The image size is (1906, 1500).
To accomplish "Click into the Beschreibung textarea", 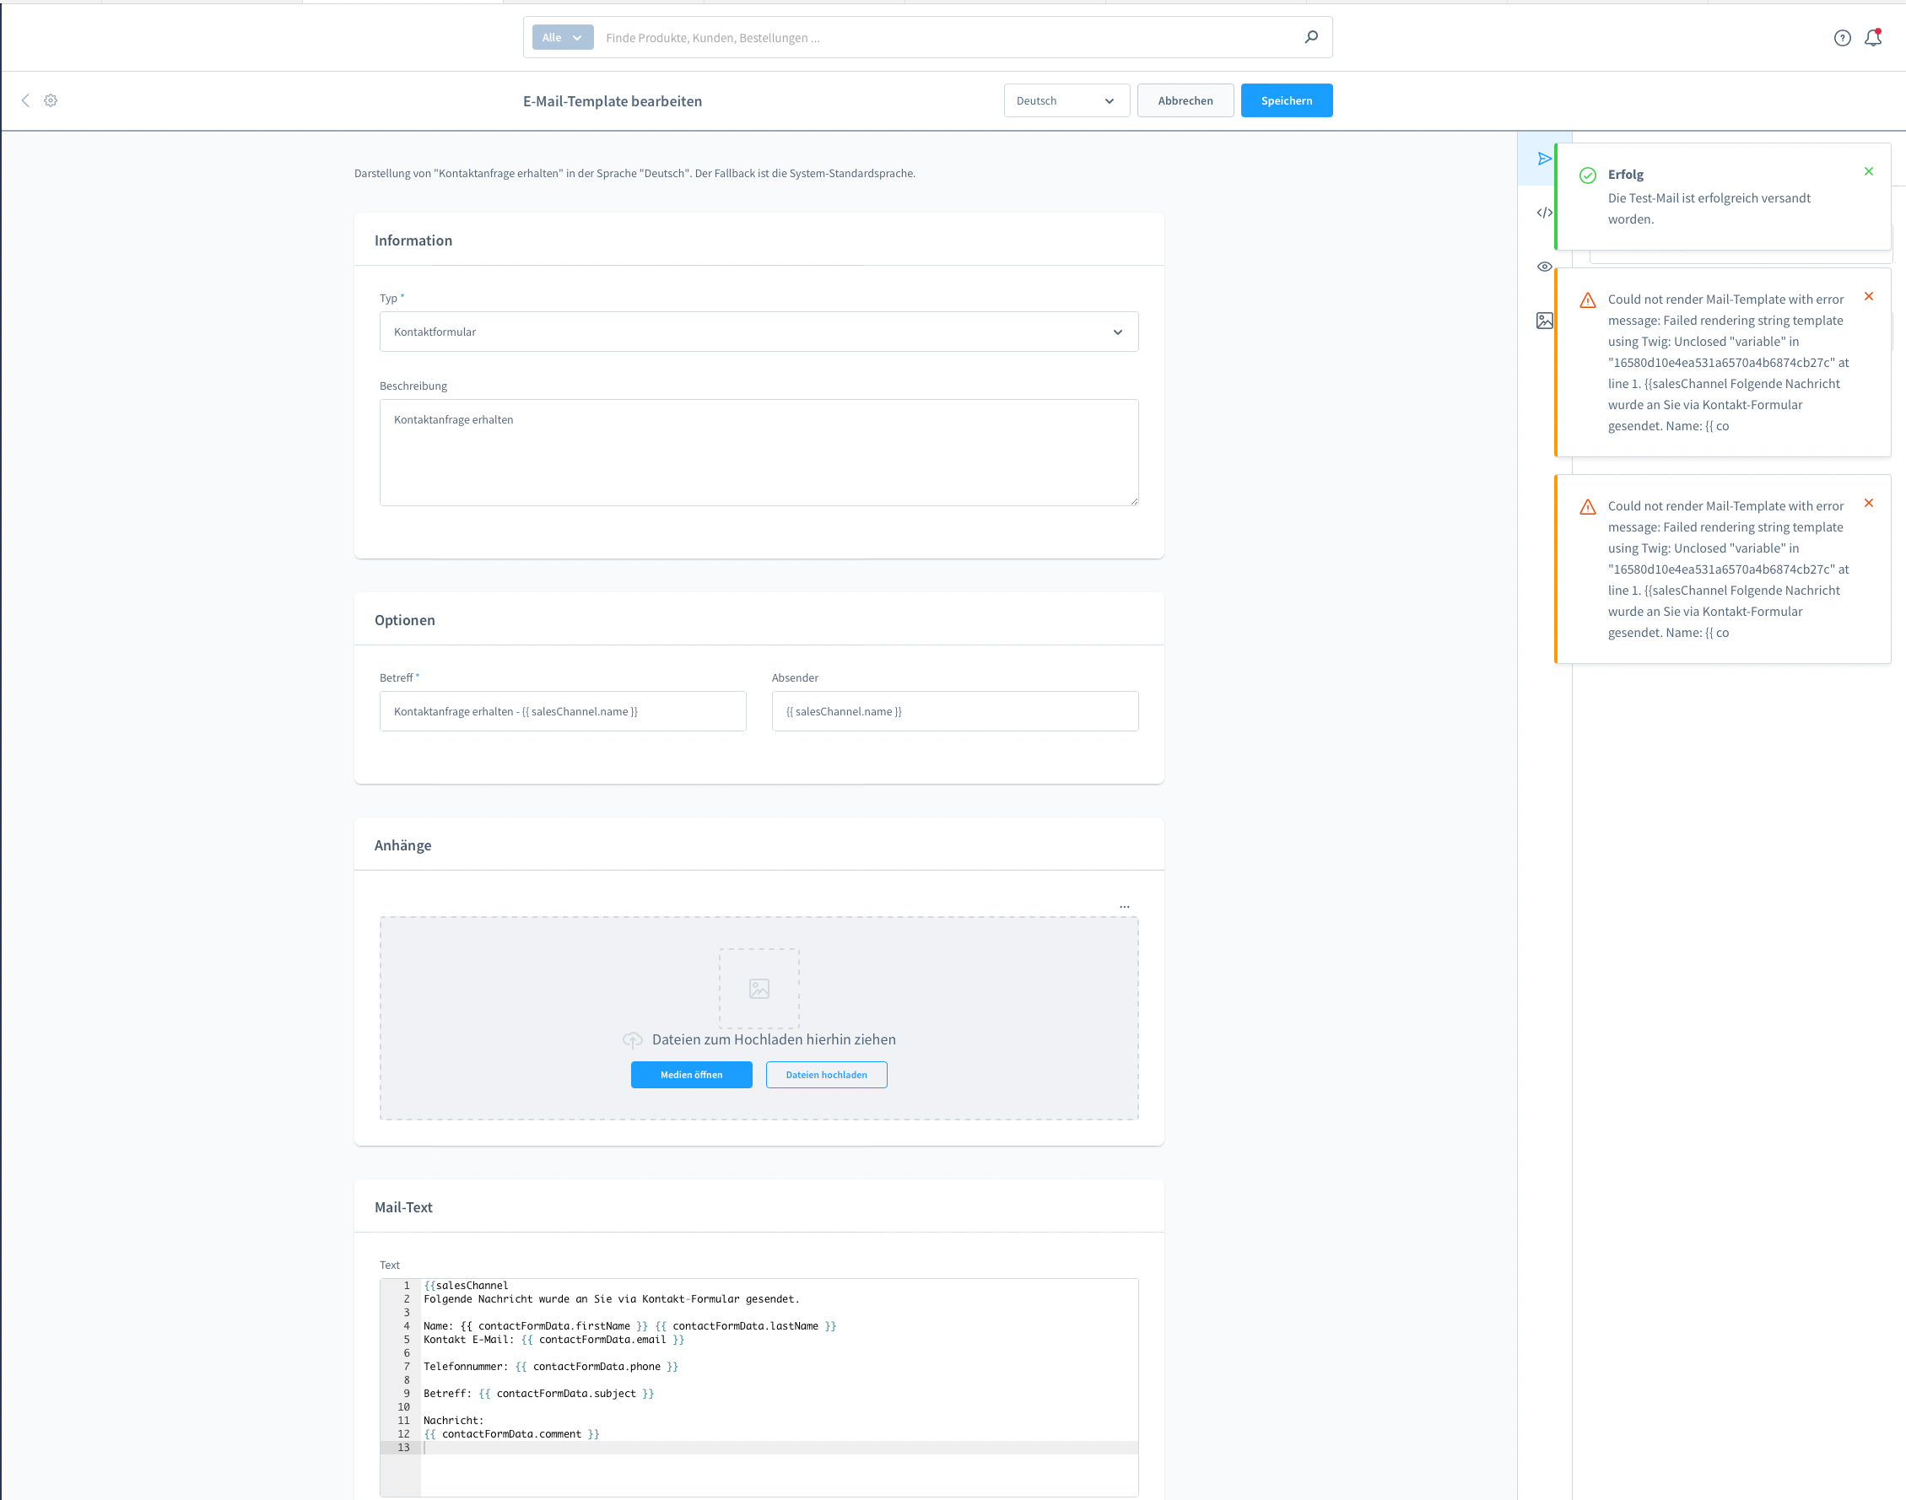I will click(x=759, y=452).
